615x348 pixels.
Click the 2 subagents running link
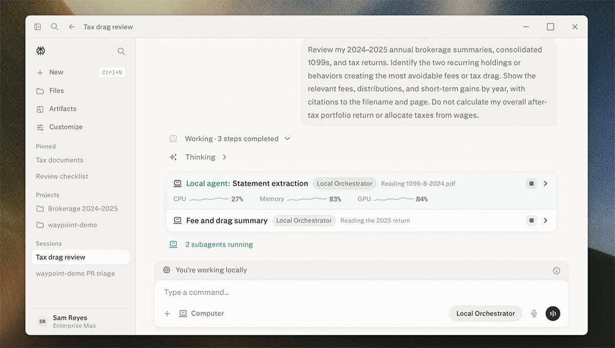(219, 245)
